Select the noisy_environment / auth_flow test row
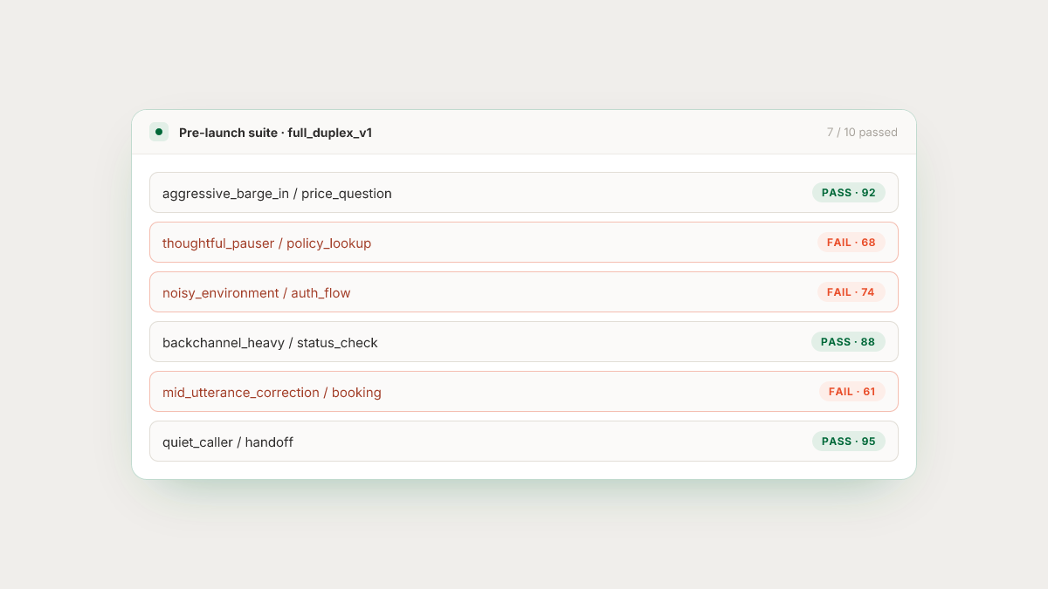Viewport: 1048px width, 589px height. click(x=524, y=292)
